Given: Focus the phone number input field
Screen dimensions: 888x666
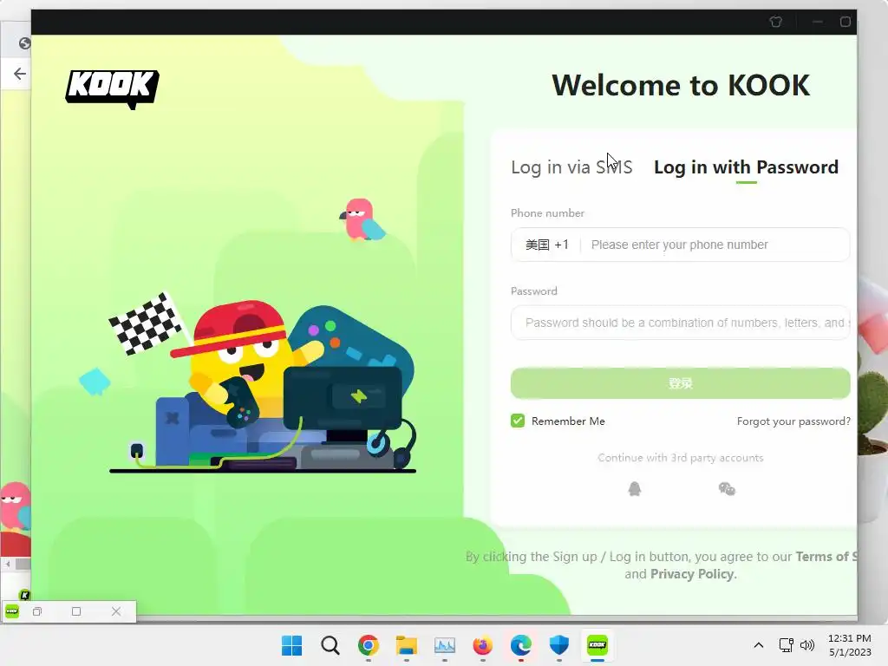Looking at the screenshot, I should pyautogui.click(x=715, y=245).
